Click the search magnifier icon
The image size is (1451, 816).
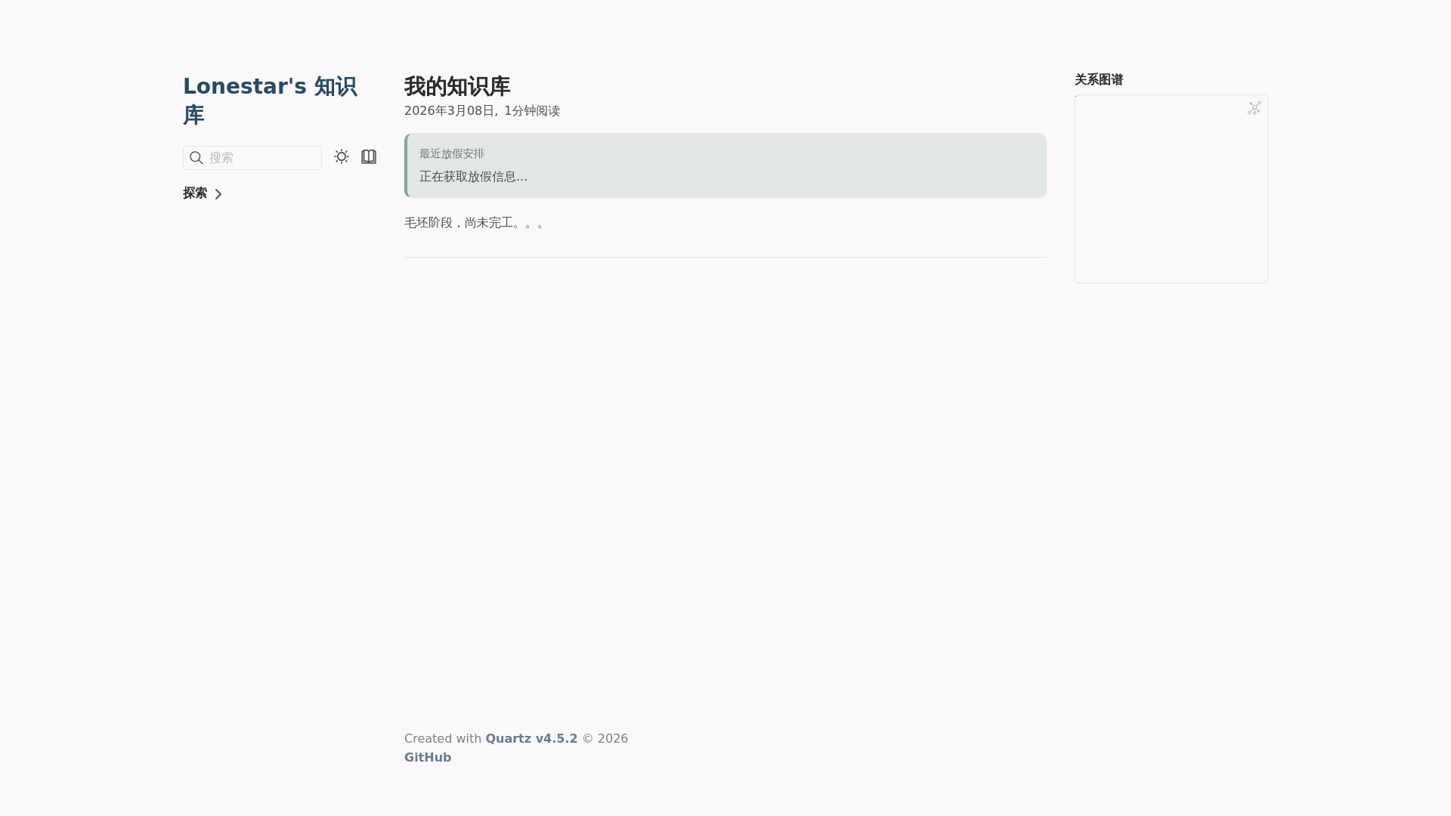pyautogui.click(x=196, y=158)
